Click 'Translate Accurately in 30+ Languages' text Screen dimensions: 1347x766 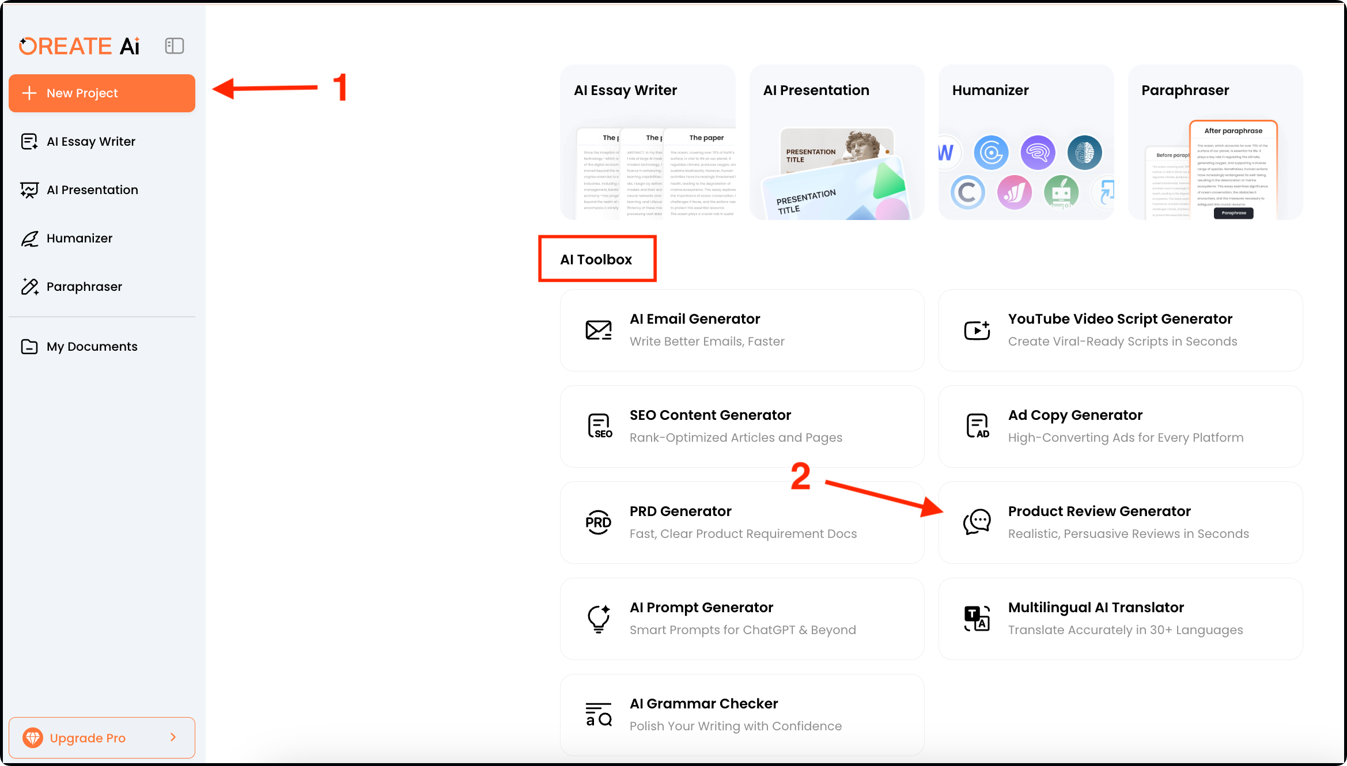[1125, 630]
